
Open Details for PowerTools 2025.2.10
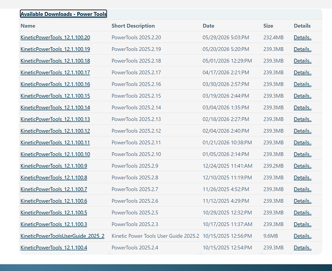coord(303,154)
